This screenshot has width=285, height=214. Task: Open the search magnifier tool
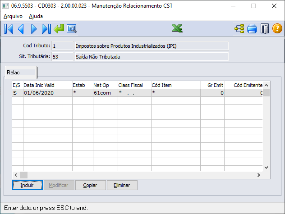(72, 29)
